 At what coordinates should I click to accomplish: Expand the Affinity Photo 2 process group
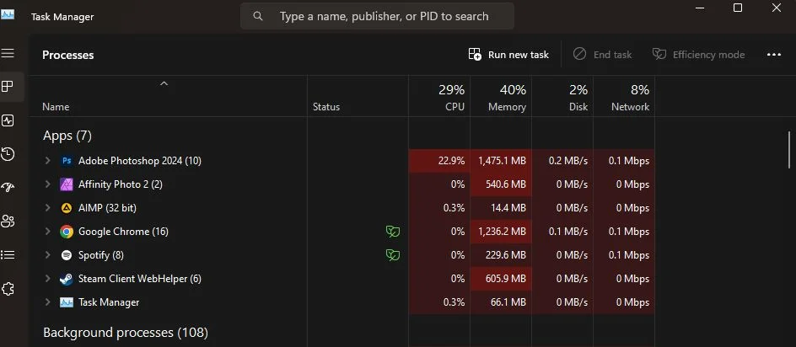(48, 184)
